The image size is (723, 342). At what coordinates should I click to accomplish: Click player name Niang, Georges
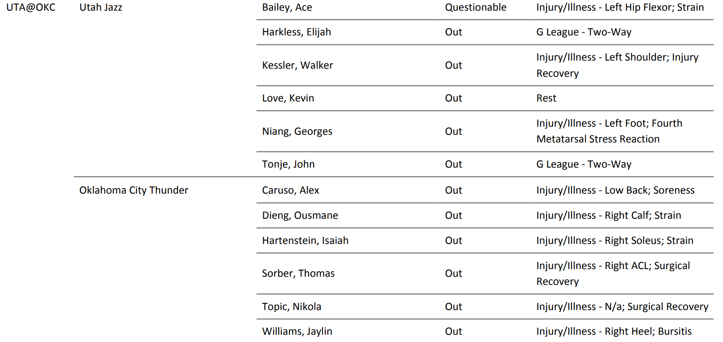[297, 131]
